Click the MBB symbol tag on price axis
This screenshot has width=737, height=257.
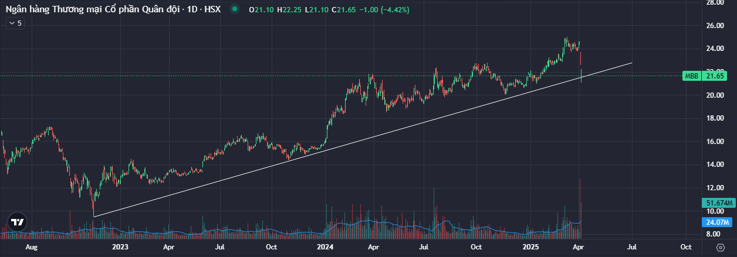pos(692,76)
